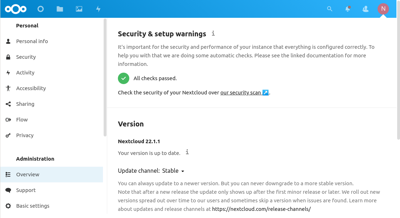Open Basic settings under Administration
Screen dimensions: 400x218
point(52,206)
